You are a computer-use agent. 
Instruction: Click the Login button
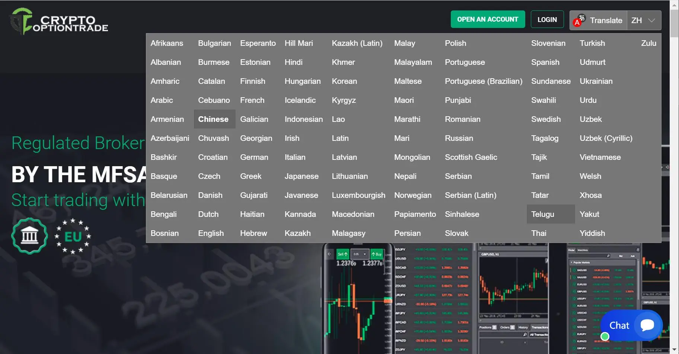[x=547, y=19]
